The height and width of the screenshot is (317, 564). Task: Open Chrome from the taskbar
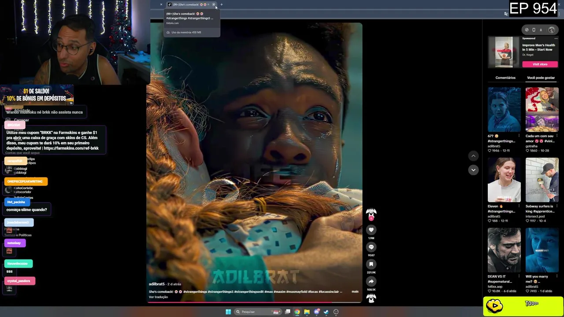297,312
